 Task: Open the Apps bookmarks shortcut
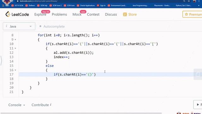pos(6,6)
